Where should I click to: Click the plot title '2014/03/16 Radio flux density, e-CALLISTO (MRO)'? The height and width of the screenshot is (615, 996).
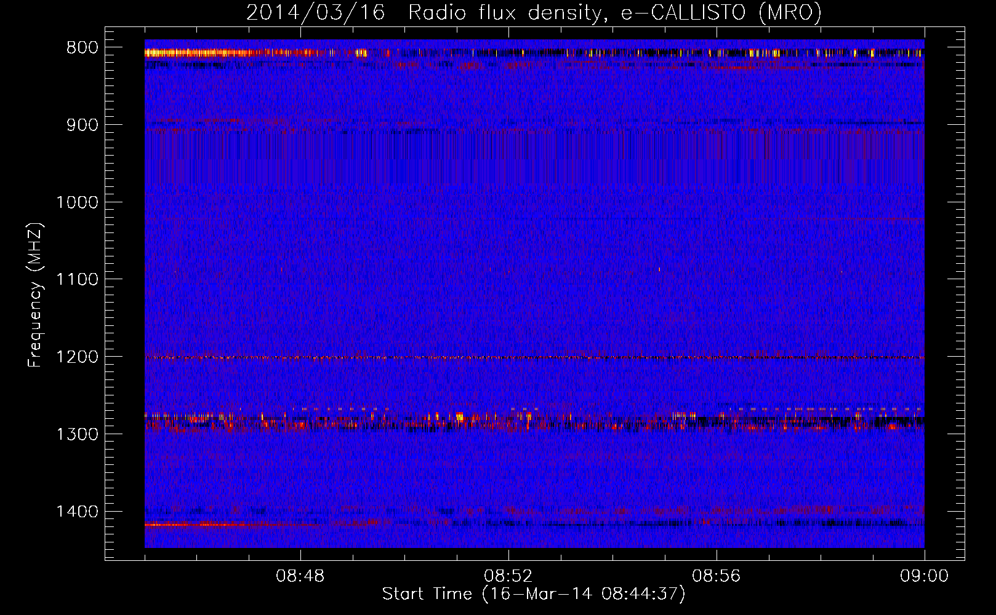[534, 12]
